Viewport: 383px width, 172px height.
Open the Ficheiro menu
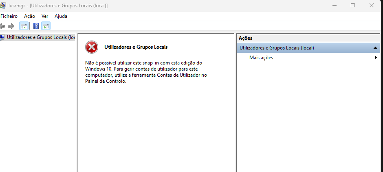pyautogui.click(x=9, y=16)
